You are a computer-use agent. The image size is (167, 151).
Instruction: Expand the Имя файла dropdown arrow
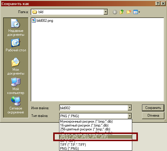pyautogui.click(x=130, y=108)
